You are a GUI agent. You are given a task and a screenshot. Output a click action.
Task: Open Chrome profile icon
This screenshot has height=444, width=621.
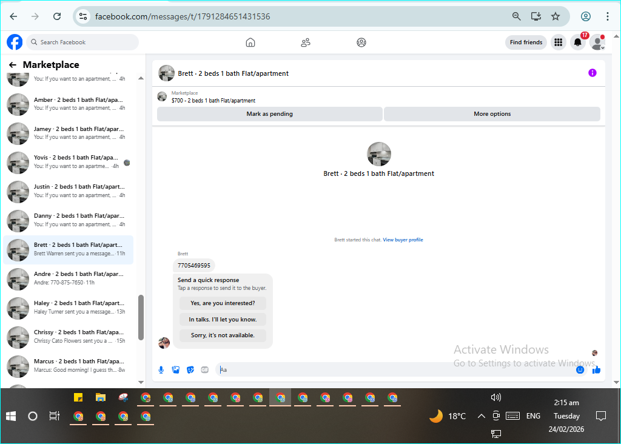point(586,16)
